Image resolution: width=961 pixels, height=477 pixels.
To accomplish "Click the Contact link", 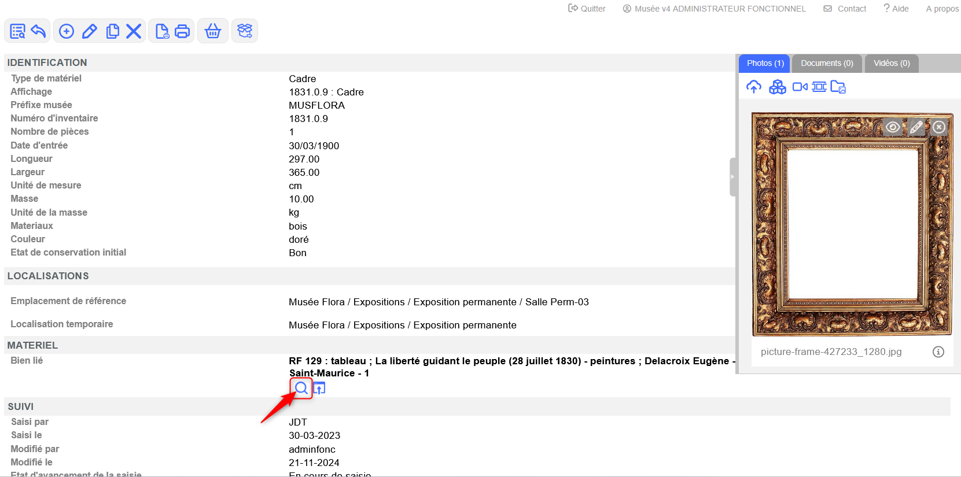I will coord(845,9).
